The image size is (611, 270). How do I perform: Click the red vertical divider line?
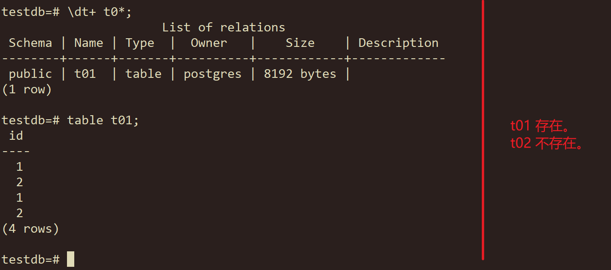(483, 130)
